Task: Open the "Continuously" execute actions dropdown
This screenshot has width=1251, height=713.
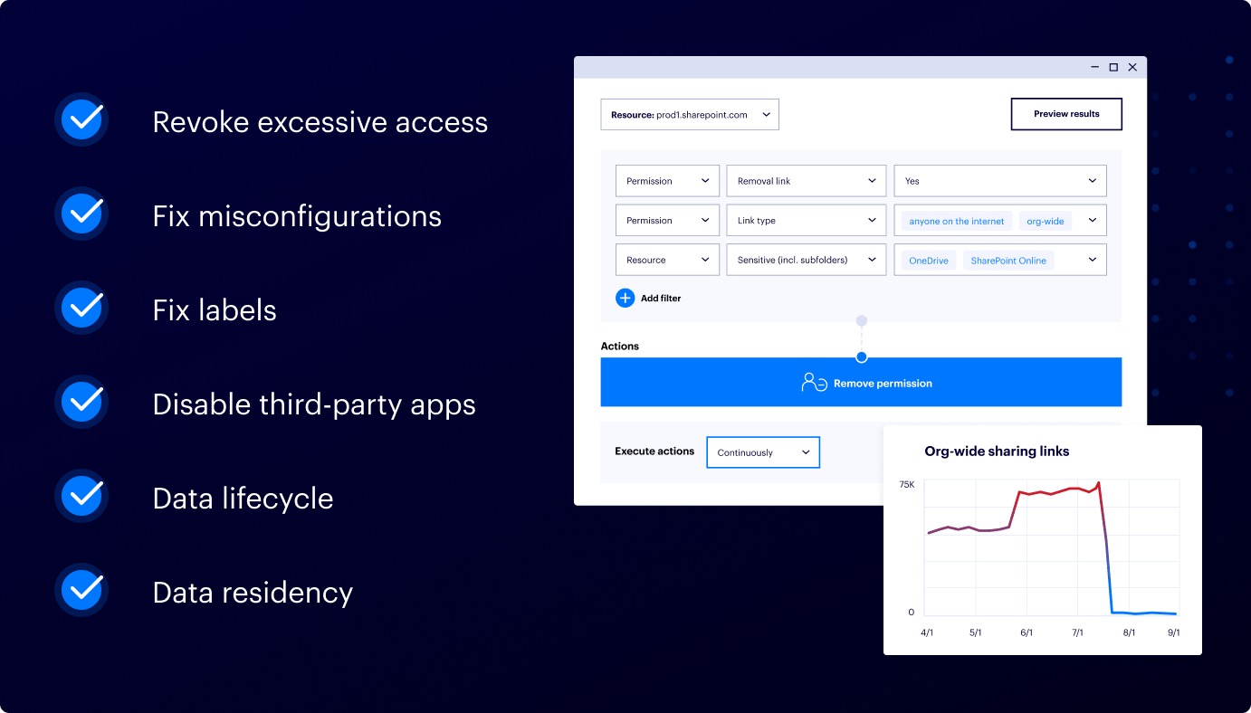Action: click(763, 452)
